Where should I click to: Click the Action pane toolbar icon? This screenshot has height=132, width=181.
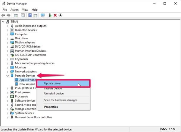point(35,15)
